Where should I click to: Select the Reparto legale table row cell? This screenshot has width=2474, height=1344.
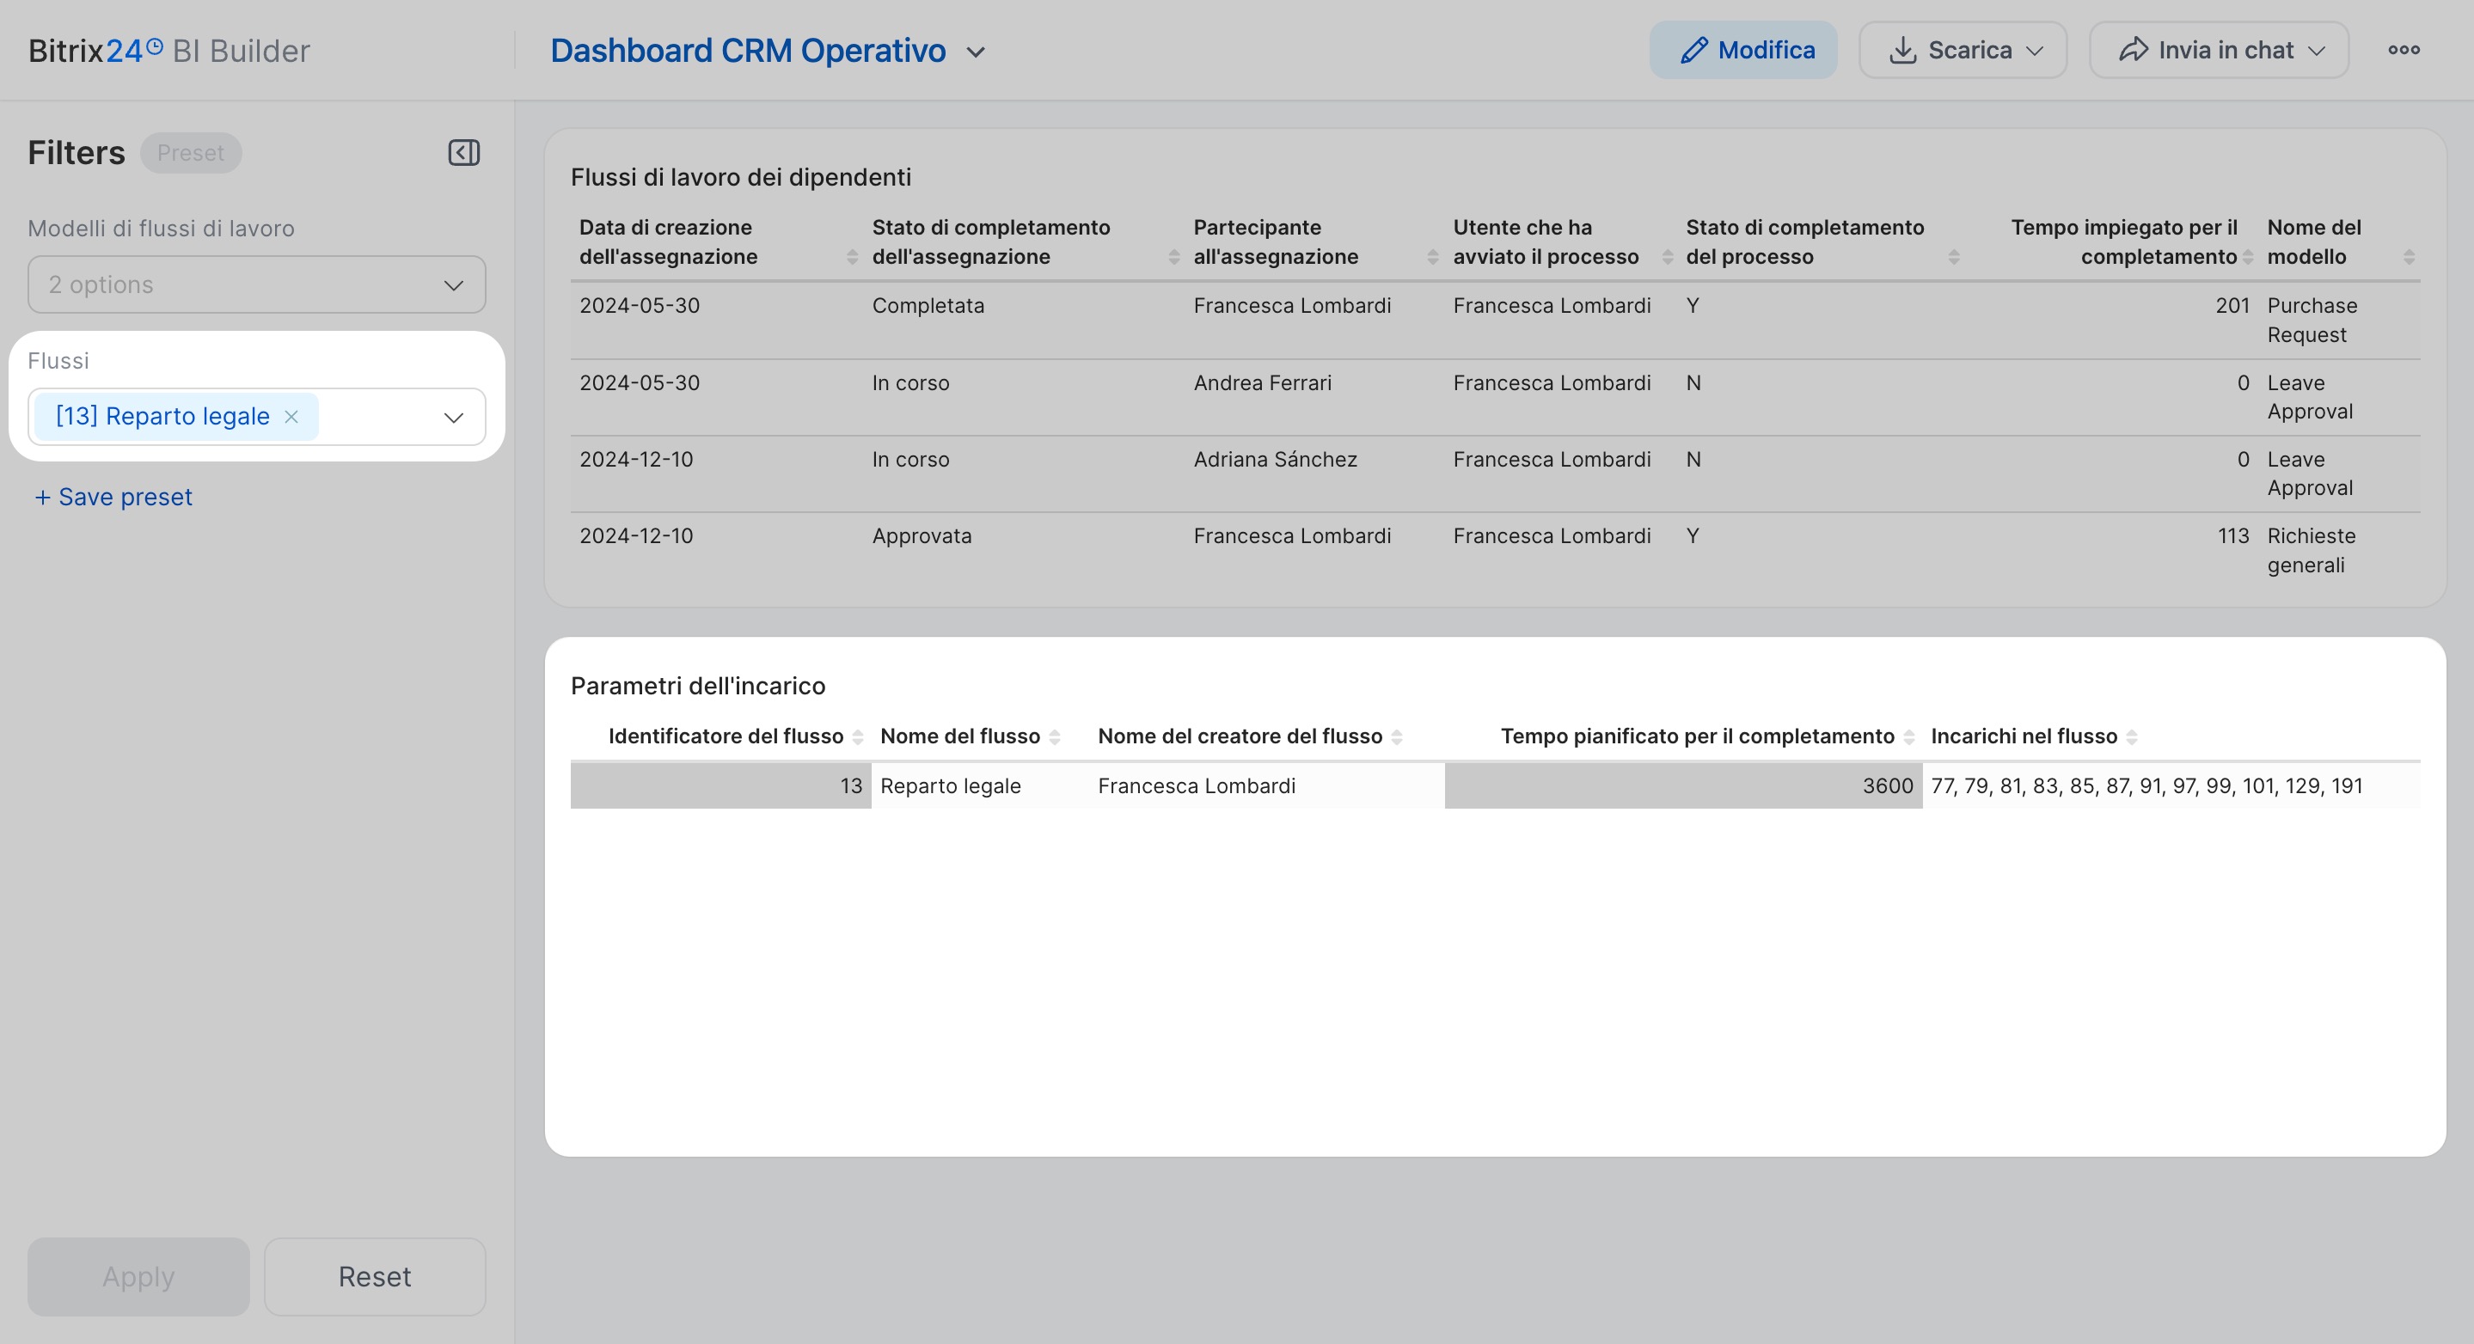[950, 786]
